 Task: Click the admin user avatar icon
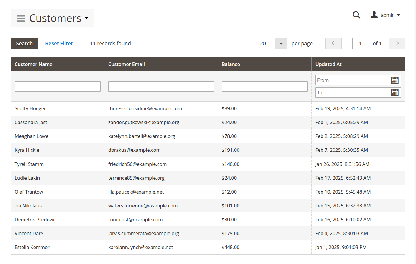tap(374, 15)
